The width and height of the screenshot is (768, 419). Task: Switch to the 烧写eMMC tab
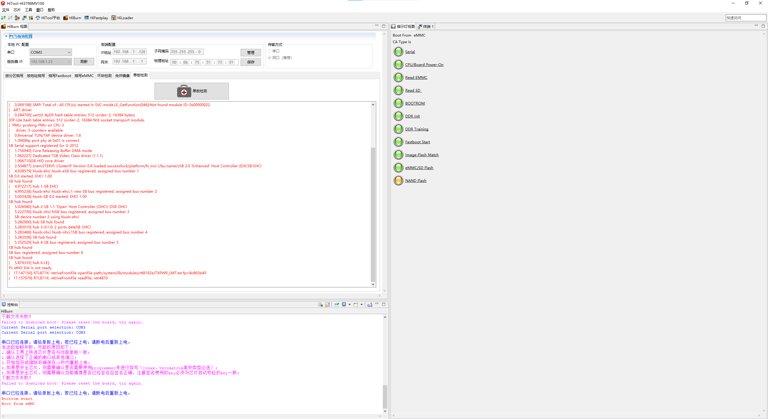tap(84, 76)
